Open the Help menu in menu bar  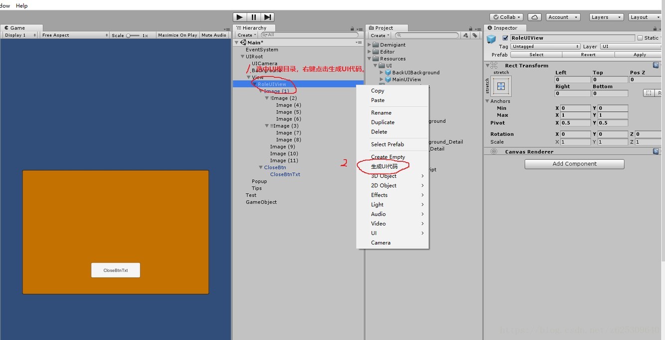click(x=21, y=5)
